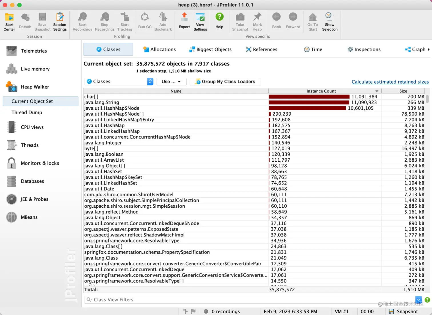Viewport: 432px width, 315px height.
Task: Click the Save Snapshot icon
Action: click(42, 22)
